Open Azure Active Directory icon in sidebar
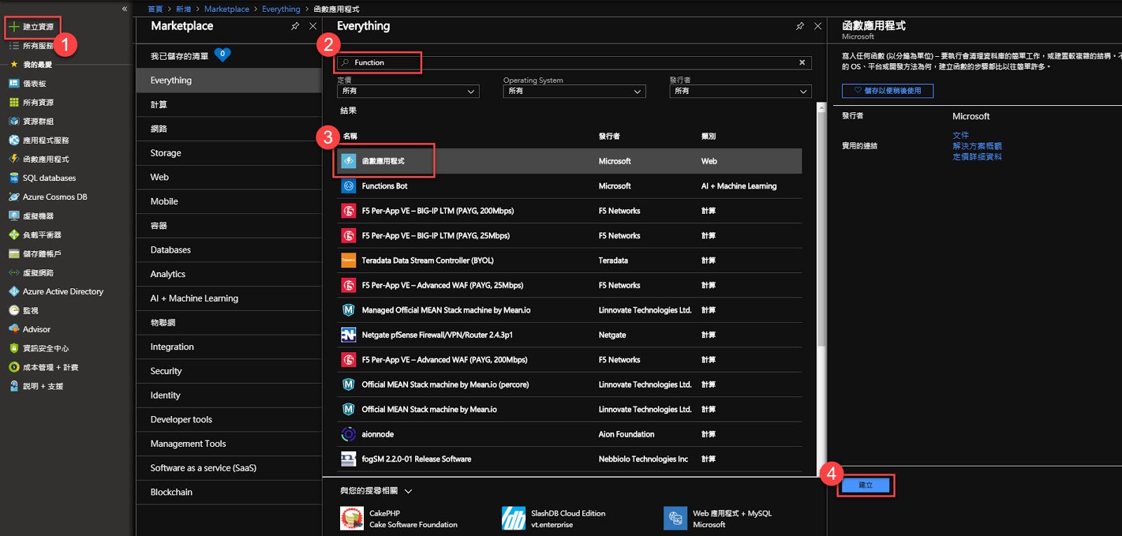The image size is (1122, 536). 13,292
